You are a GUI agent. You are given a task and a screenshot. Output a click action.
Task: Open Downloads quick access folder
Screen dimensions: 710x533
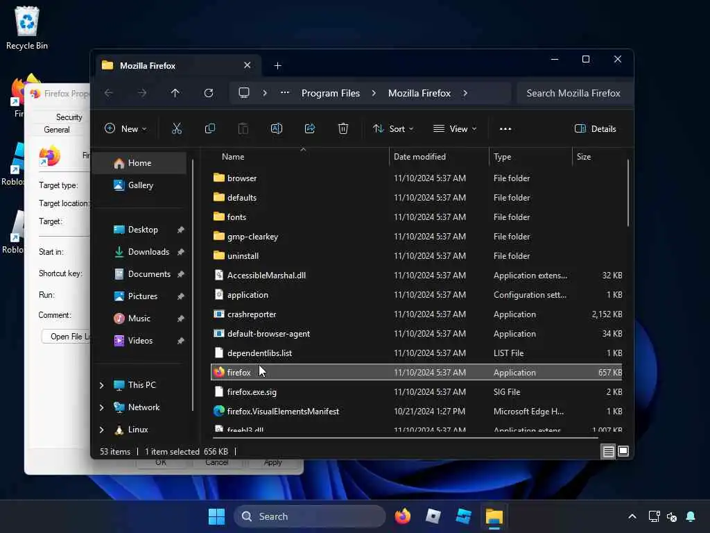[x=140, y=251]
